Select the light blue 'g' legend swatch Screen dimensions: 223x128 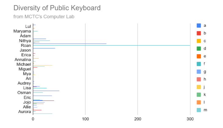[199, 71]
